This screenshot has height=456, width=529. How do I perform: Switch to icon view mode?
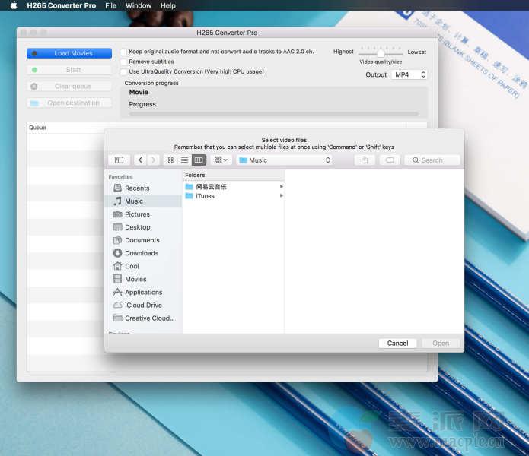pos(170,160)
